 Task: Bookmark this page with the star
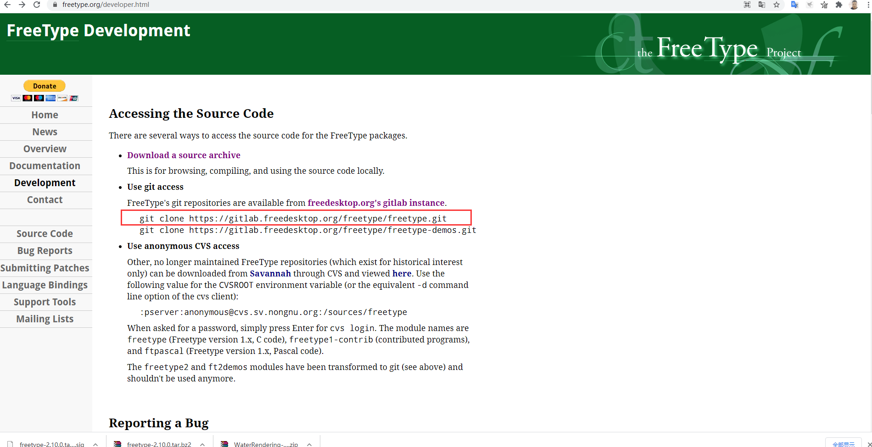[777, 5]
